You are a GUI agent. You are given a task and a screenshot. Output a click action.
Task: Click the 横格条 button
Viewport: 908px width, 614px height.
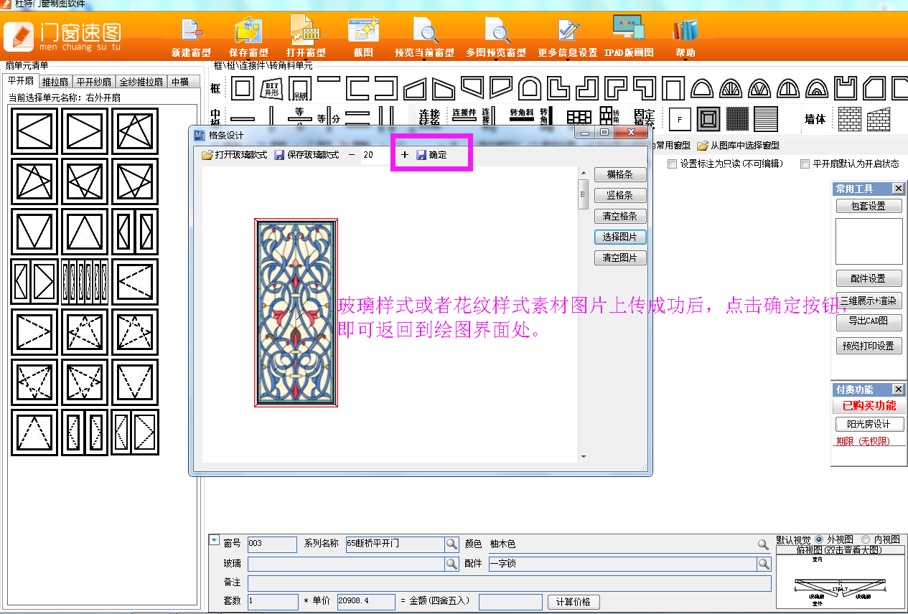[x=620, y=174]
